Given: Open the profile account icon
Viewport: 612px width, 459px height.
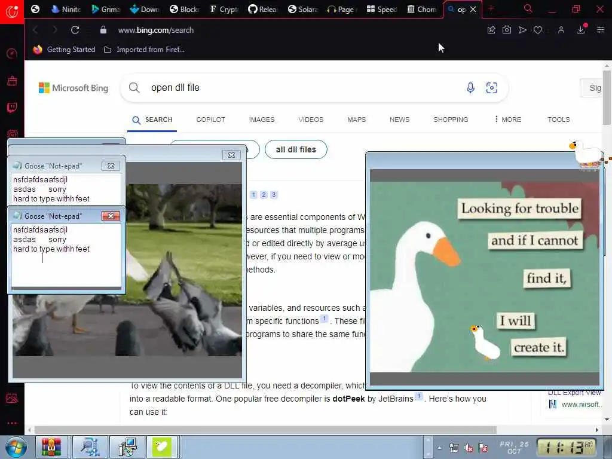Looking at the screenshot, I should pos(561,30).
